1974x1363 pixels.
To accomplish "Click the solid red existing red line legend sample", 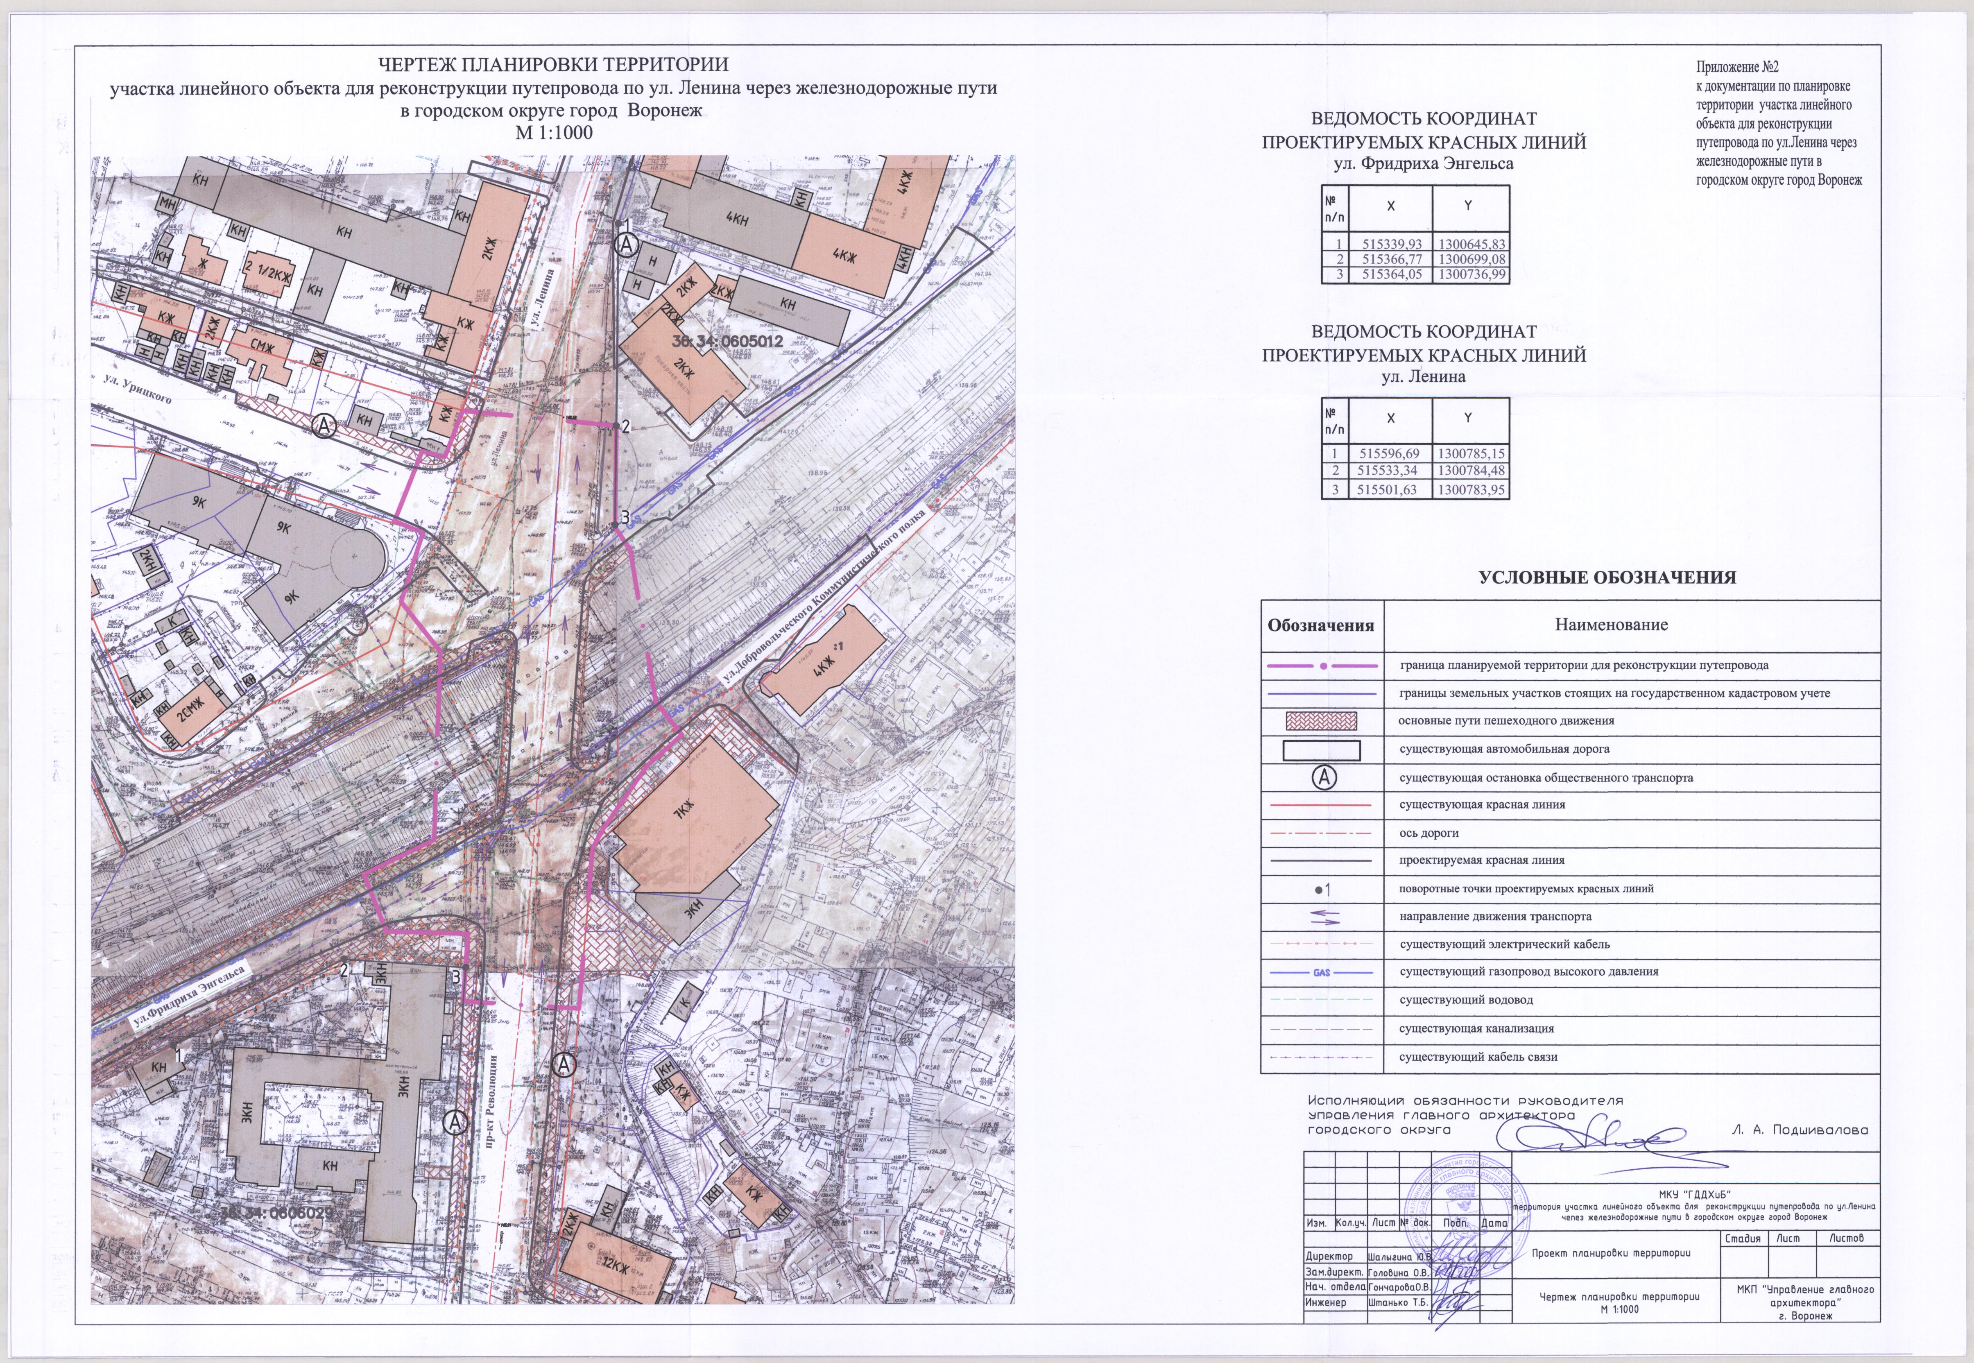I will point(1321,805).
